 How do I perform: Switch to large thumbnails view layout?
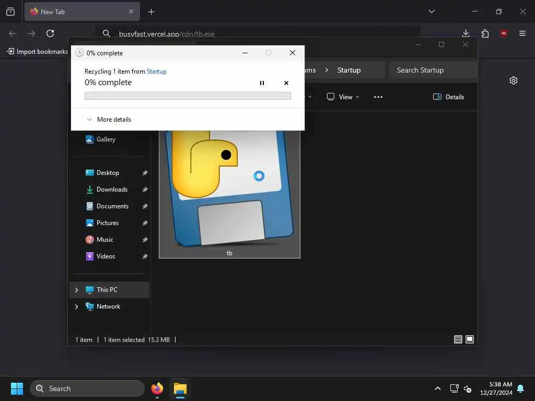pyautogui.click(x=470, y=339)
